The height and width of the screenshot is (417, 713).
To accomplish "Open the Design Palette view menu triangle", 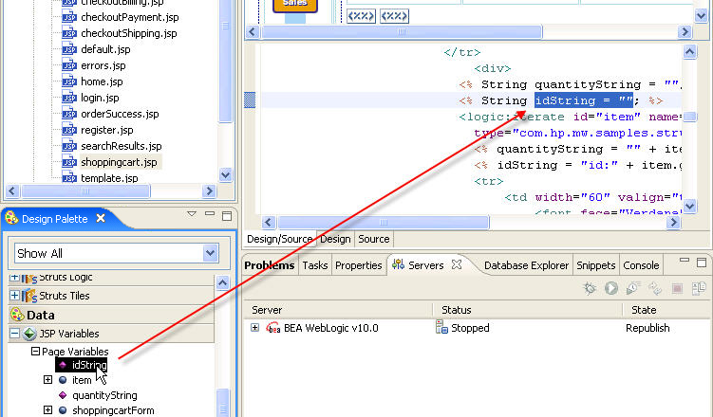I will [x=192, y=214].
